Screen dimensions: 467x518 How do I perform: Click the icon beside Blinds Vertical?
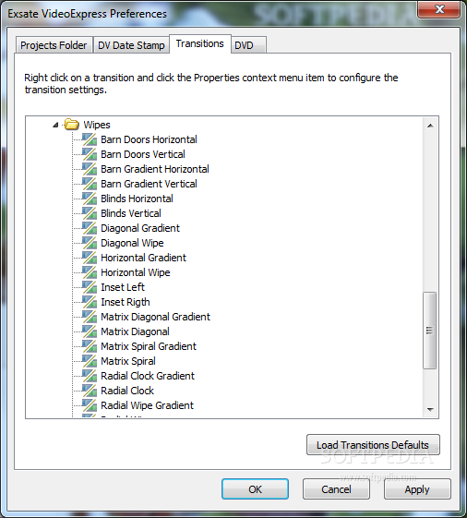[90, 213]
